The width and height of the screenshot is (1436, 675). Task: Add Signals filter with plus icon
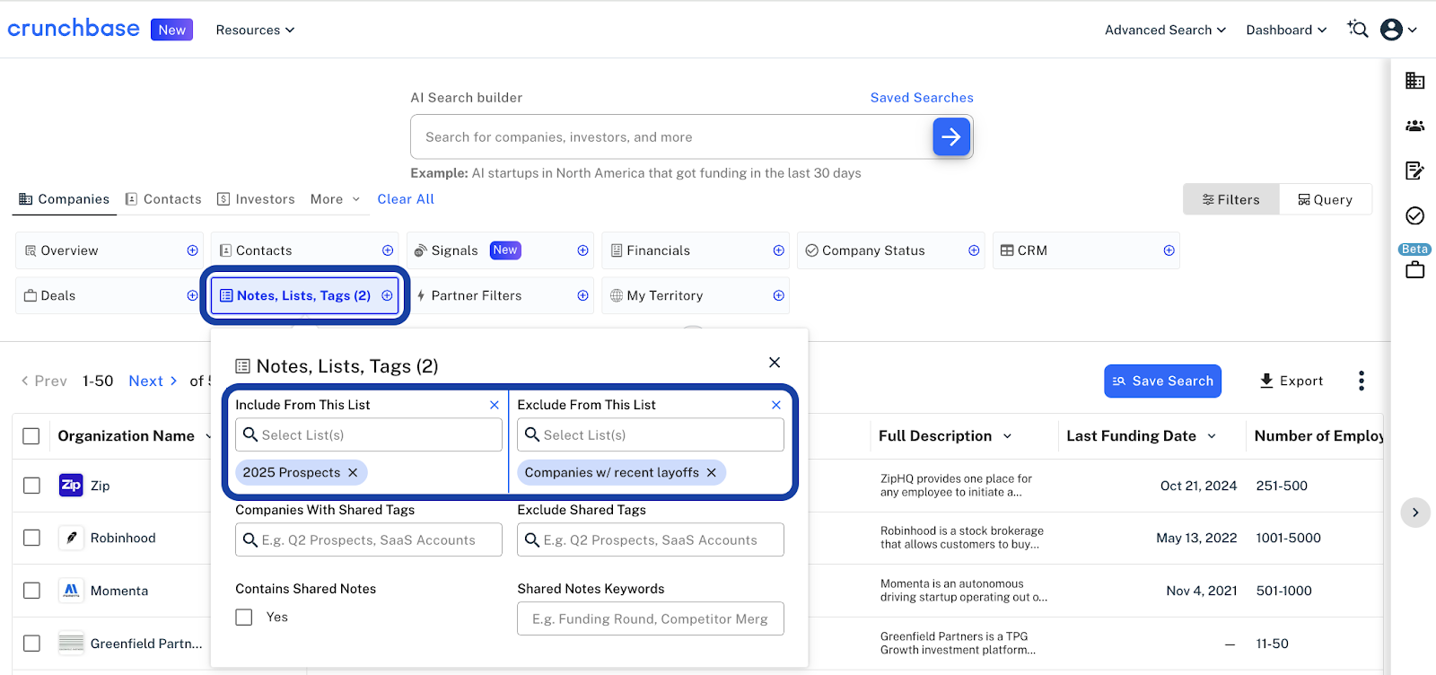(x=583, y=250)
